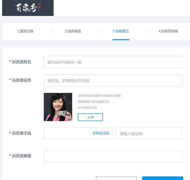Focus the 运营者姓名 name field

(x=113, y=62)
